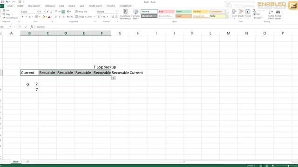The height and width of the screenshot is (167, 298).
Task: Open Conditional Formatting menu
Action: (125, 14)
